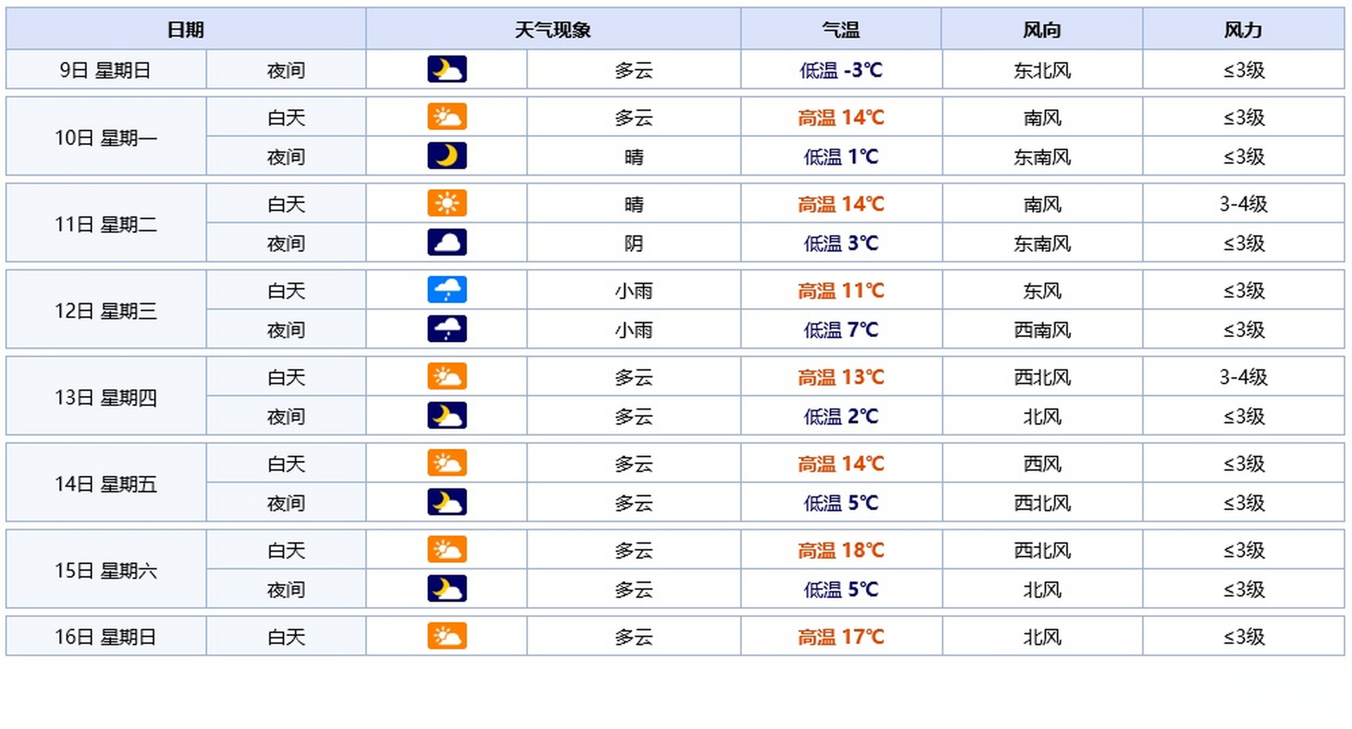
Task: Select the 12日 星期三 date cell
Action: [106, 310]
